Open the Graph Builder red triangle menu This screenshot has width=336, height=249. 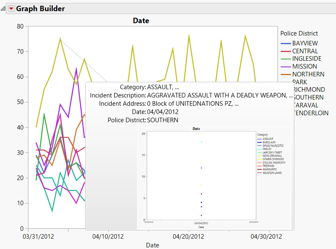coord(11,8)
